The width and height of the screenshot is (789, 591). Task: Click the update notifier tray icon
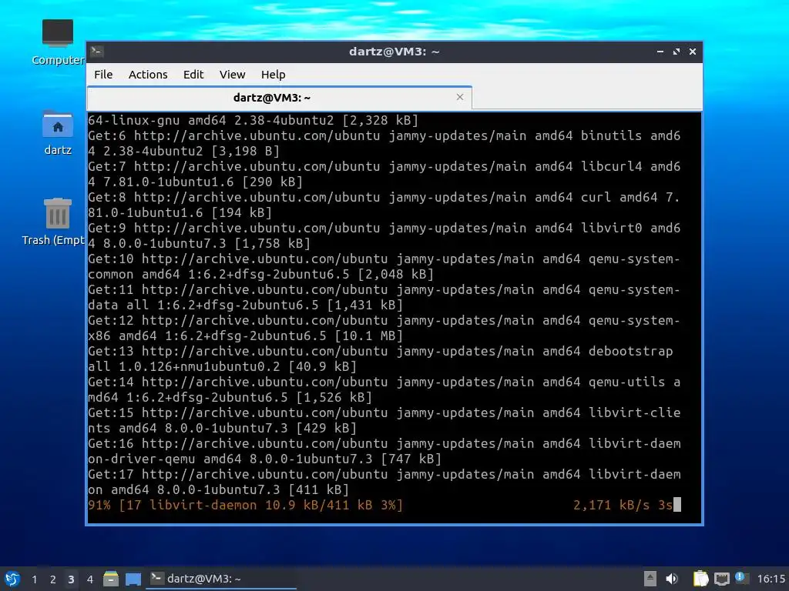tap(741, 578)
